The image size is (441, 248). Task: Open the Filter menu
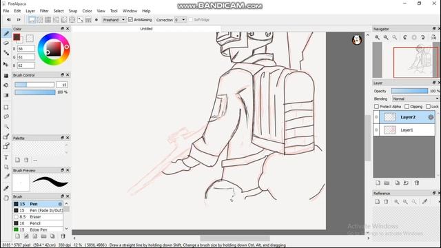coord(44,11)
